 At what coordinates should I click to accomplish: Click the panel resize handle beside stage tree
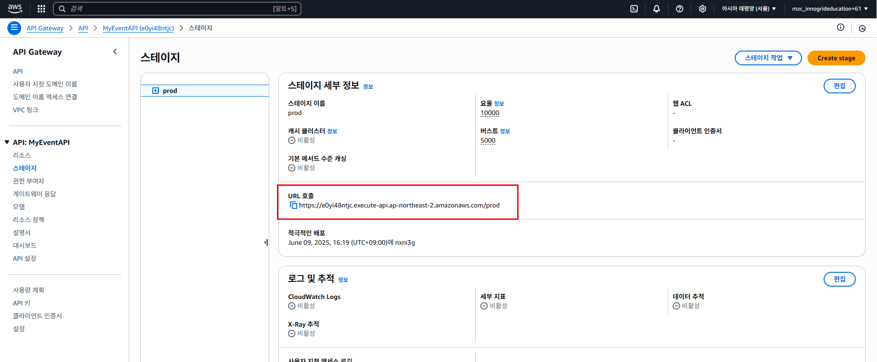(x=266, y=242)
